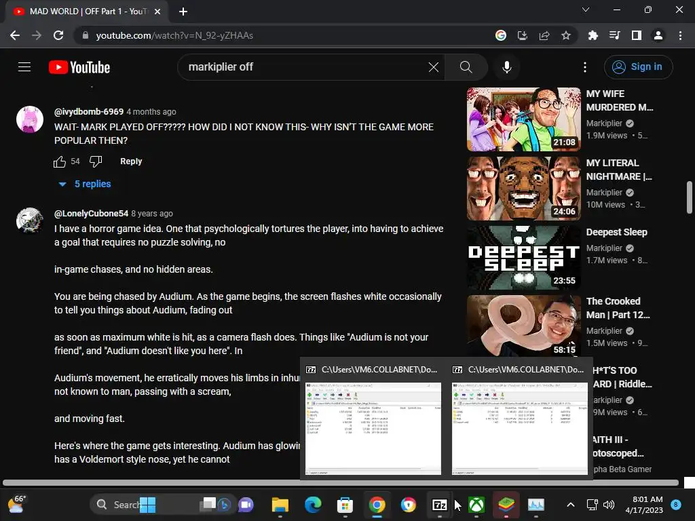Play the 'Deepest Sleep' video thumbnail
The width and height of the screenshot is (695, 521).
click(523, 257)
